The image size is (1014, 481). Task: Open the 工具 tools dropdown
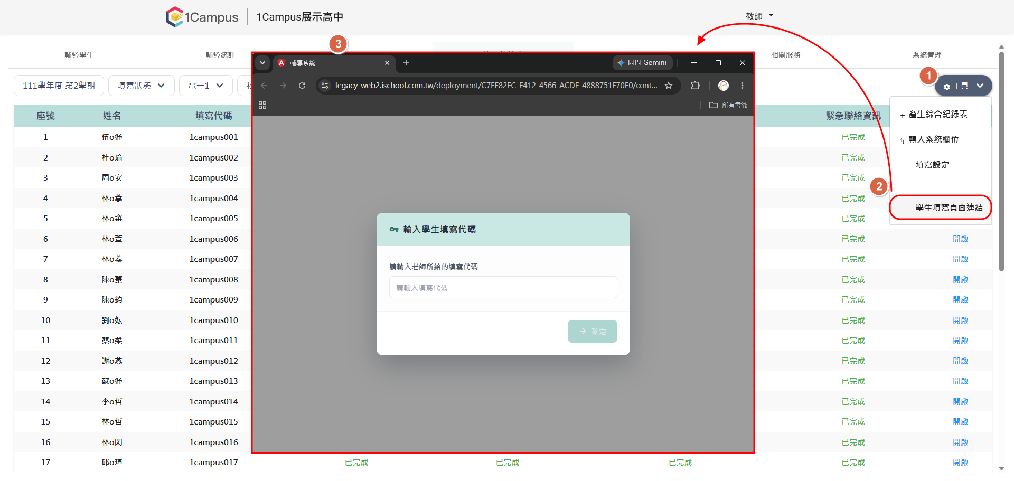point(963,86)
